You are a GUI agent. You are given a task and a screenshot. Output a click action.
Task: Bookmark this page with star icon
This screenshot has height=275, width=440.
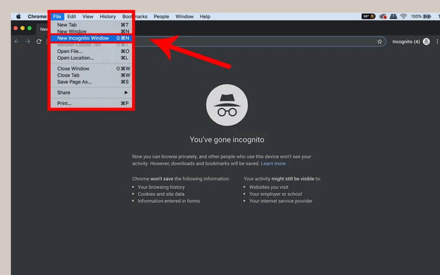[380, 42]
